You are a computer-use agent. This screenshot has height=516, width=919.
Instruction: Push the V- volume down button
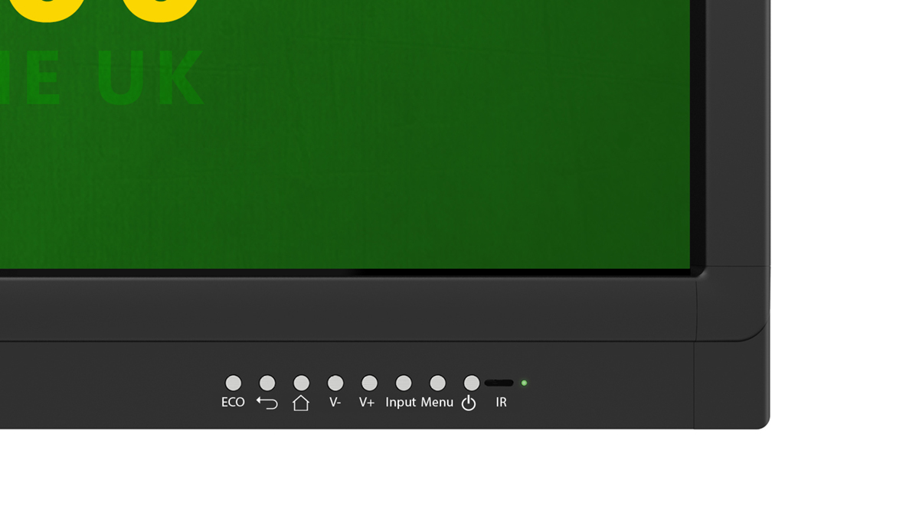[x=335, y=383]
